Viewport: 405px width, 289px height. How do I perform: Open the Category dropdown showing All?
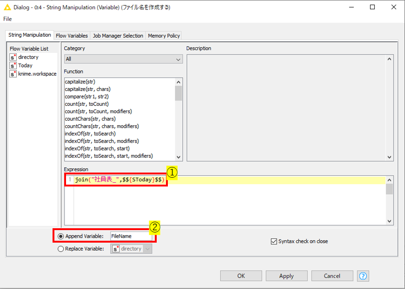tap(123, 59)
